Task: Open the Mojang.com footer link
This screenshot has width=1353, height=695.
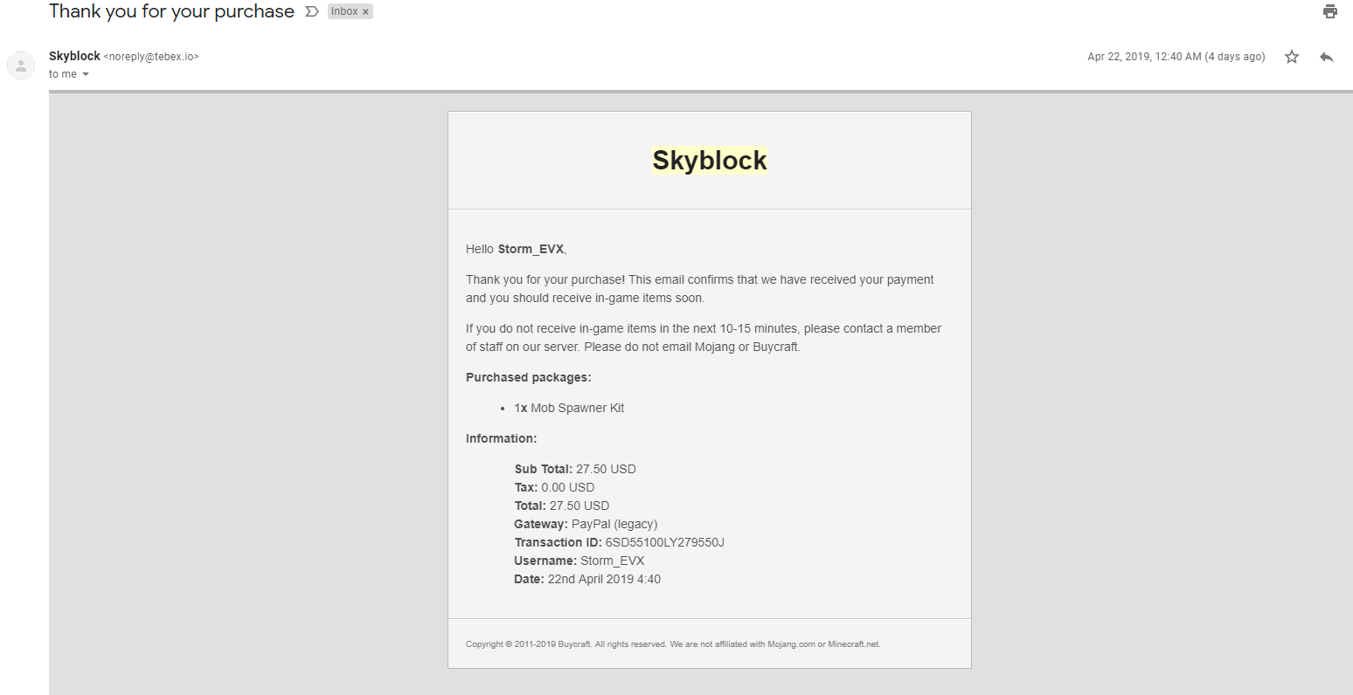Action: point(791,644)
